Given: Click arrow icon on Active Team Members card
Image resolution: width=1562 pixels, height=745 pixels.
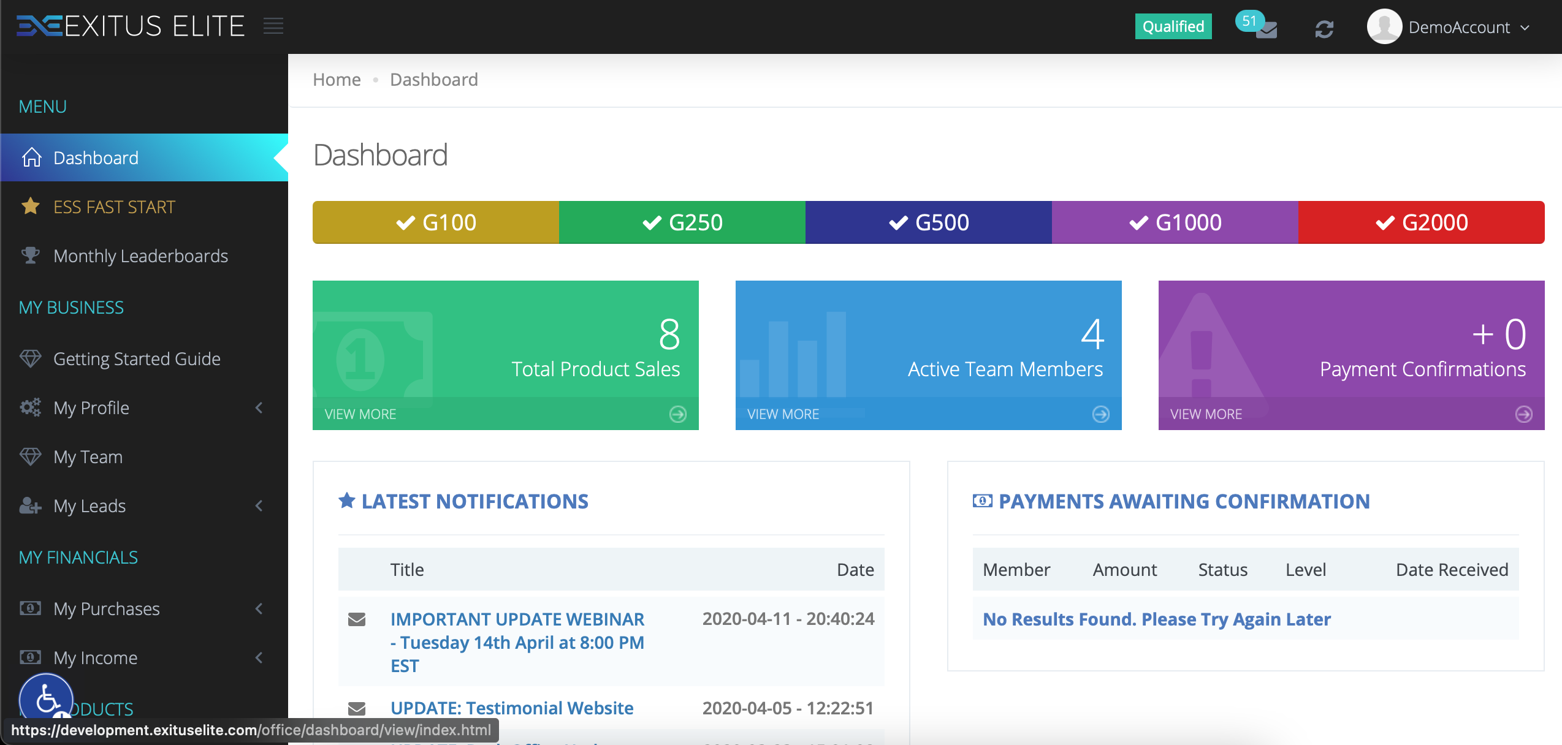Looking at the screenshot, I should point(1101,414).
